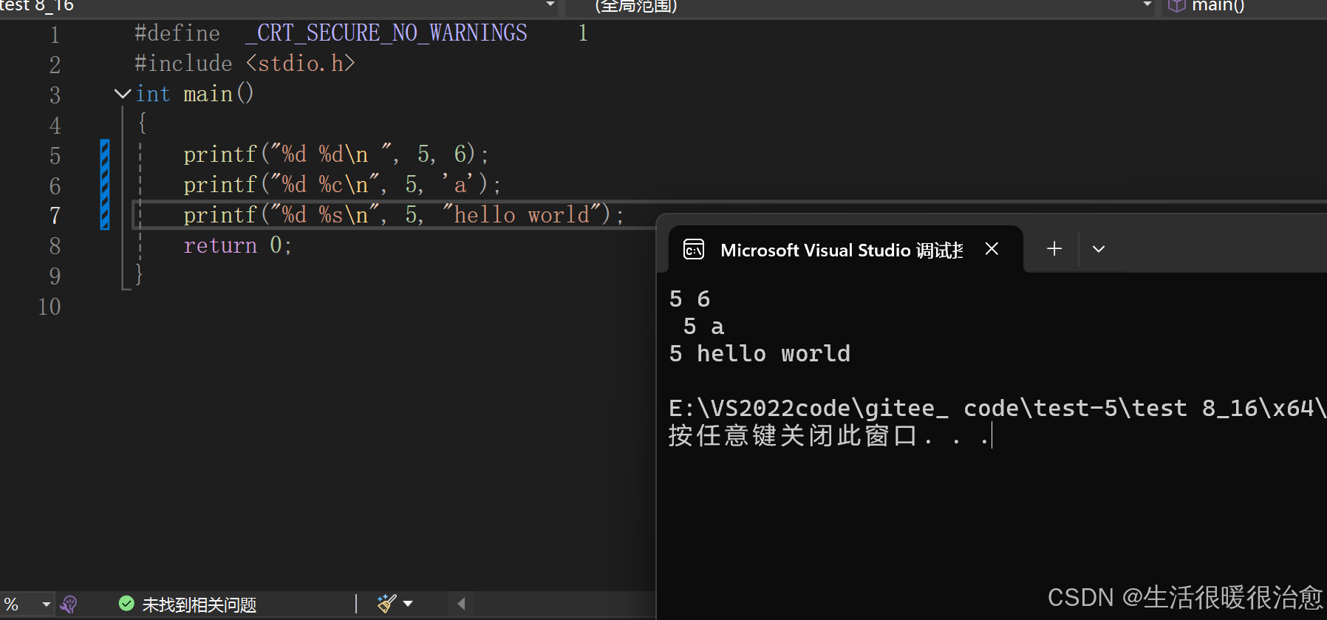Open the code cleanup broom icon
The image size is (1327, 620).
click(386, 604)
